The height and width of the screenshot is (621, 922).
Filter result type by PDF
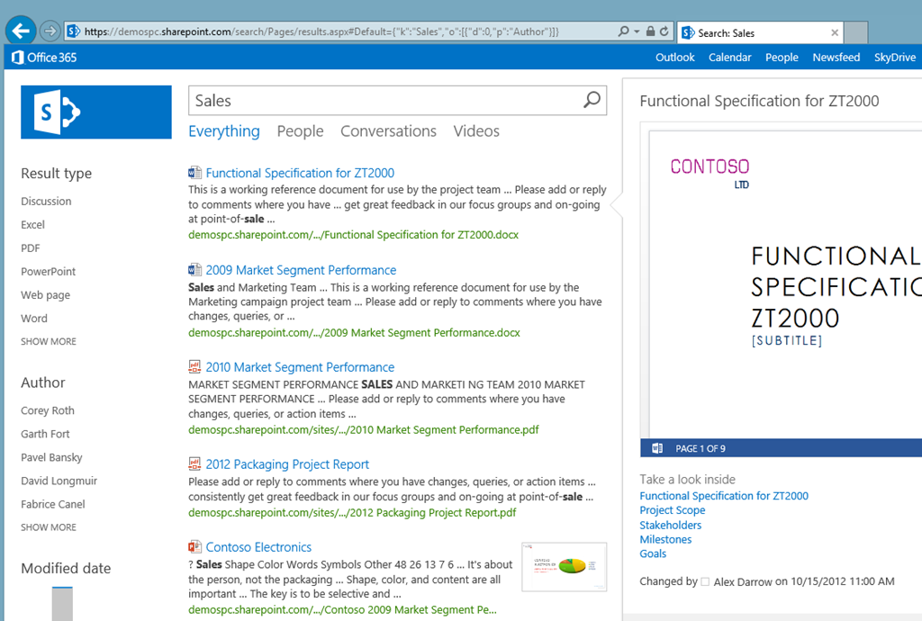(31, 247)
